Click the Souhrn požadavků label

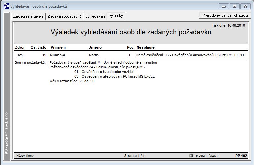30,63
